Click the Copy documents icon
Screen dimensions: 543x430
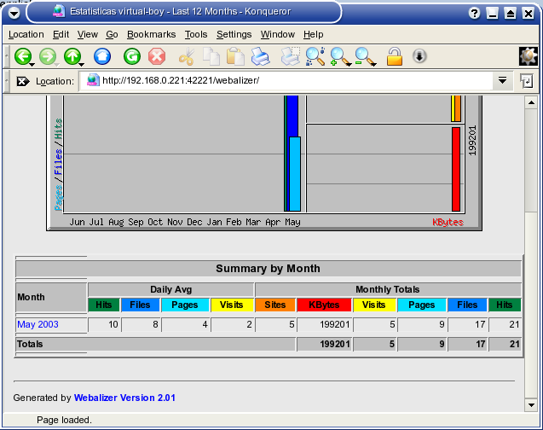[x=211, y=56]
